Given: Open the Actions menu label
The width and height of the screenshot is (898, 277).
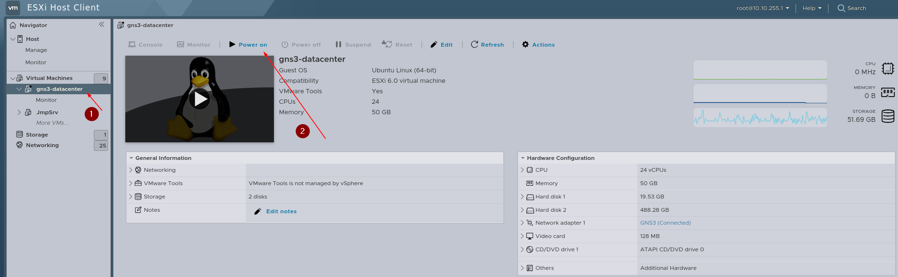Looking at the screenshot, I should pyautogui.click(x=544, y=45).
